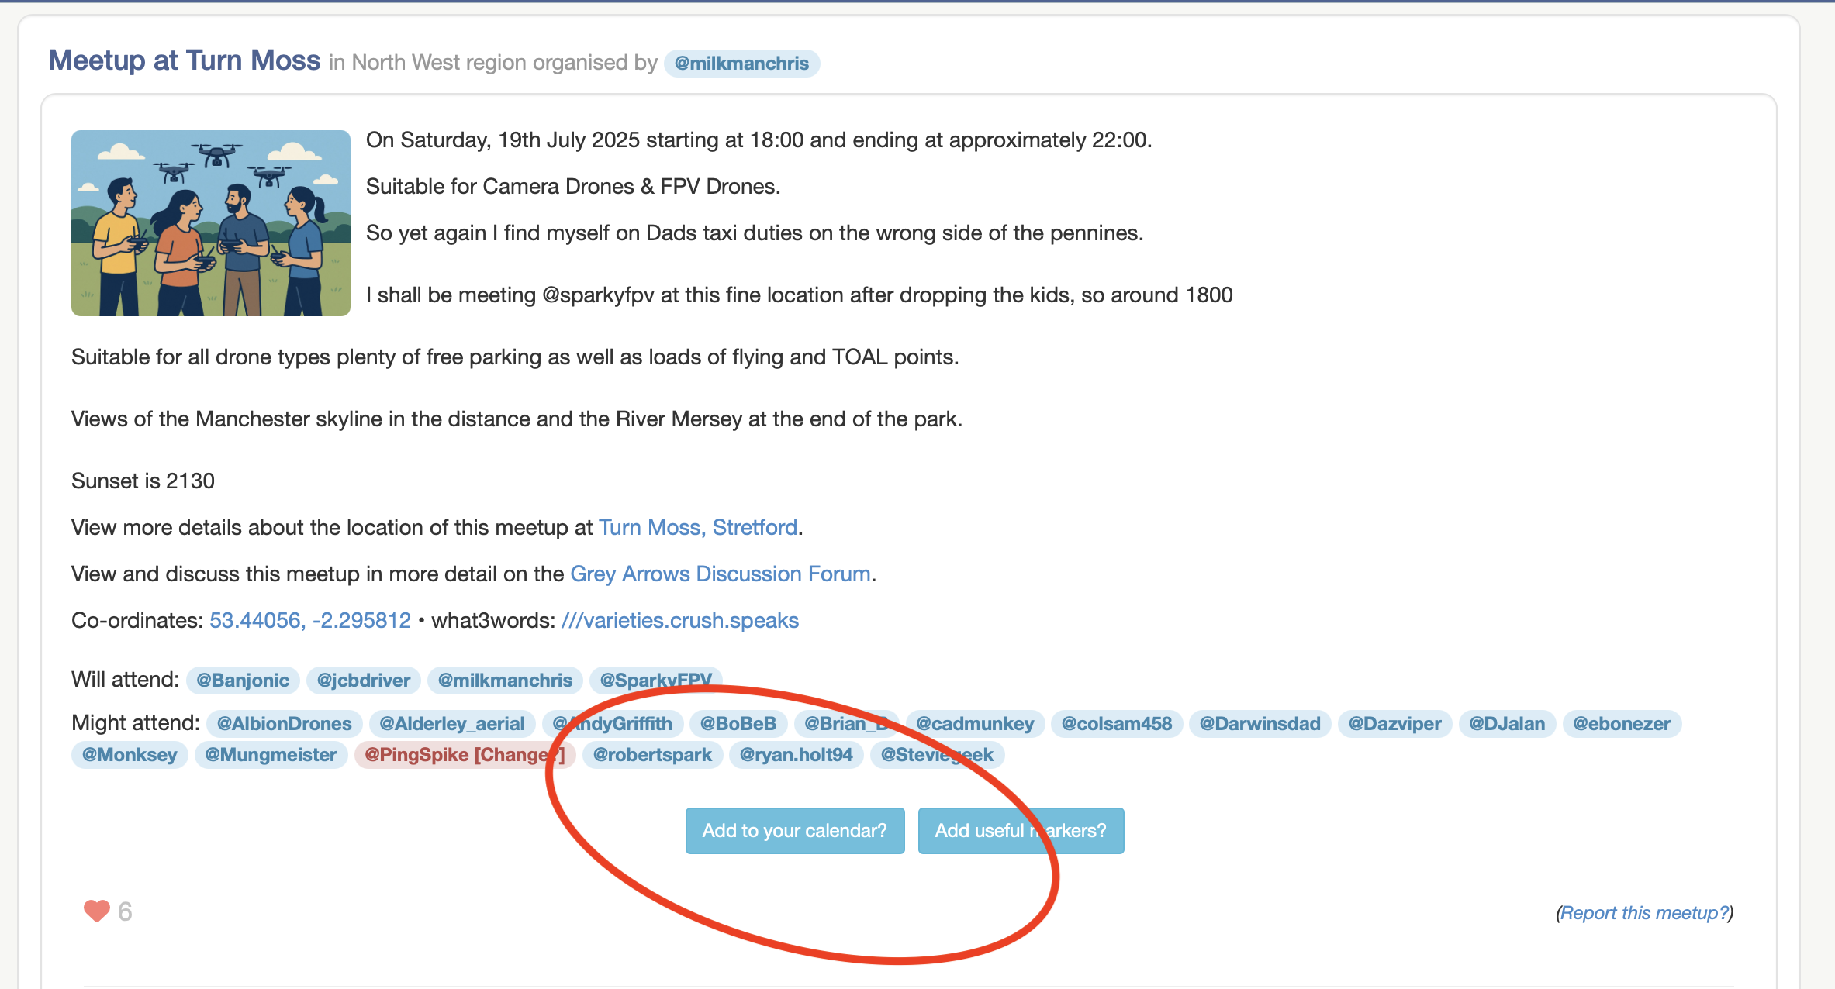Open organiser @milkmanchris tag in the header
Screen dimensions: 1835x989
pyautogui.click(x=741, y=63)
